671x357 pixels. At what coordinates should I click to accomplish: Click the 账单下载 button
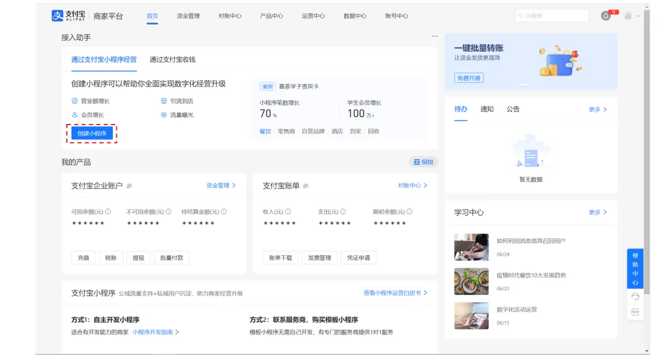click(280, 258)
